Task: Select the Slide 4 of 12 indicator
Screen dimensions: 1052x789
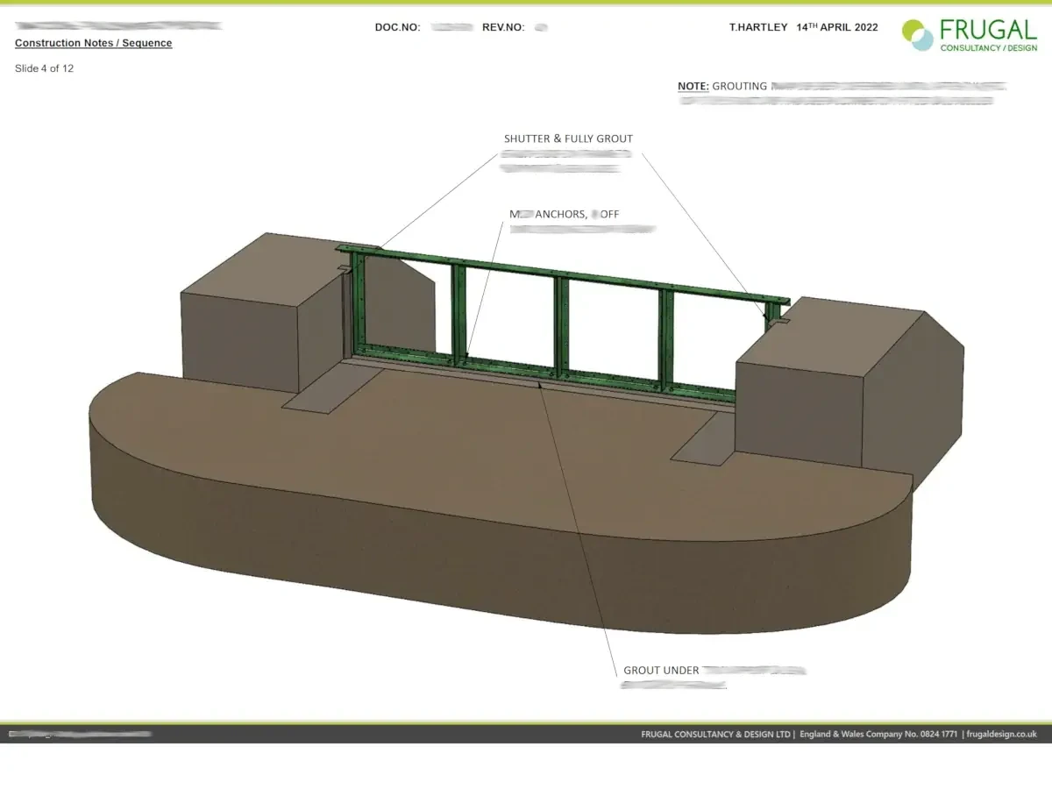Action: (44, 68)
